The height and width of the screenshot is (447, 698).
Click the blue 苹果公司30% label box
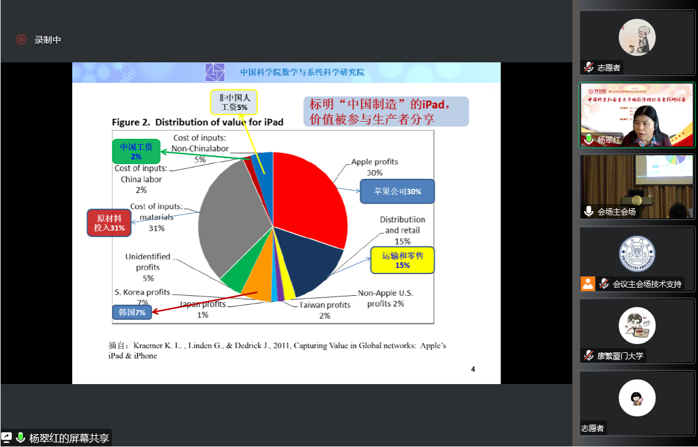pos(397,191)
